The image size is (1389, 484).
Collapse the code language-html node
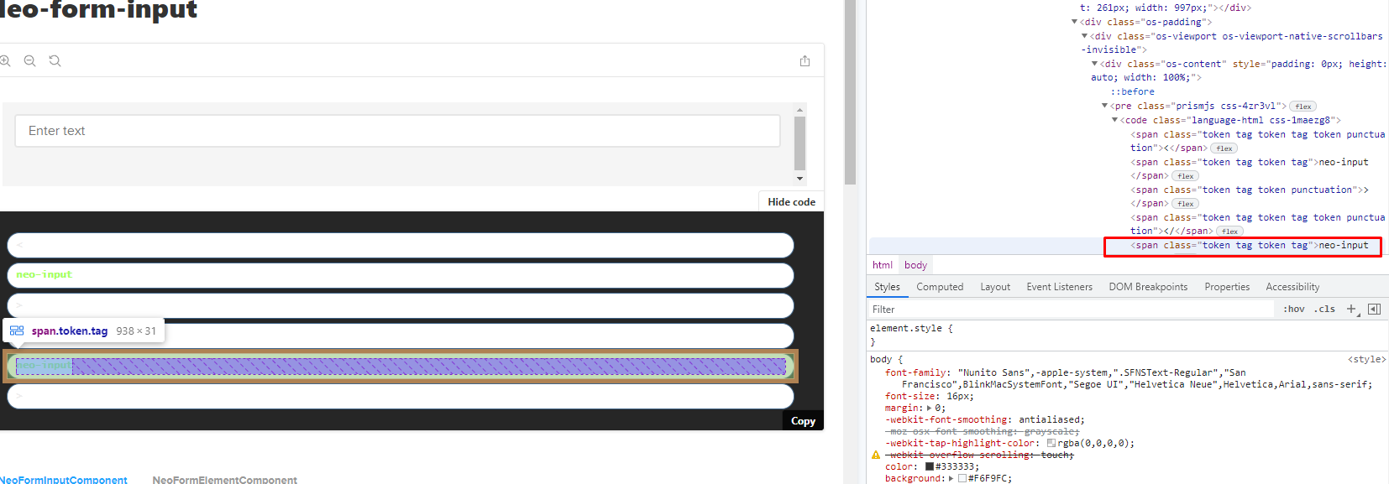[1114, 120]
